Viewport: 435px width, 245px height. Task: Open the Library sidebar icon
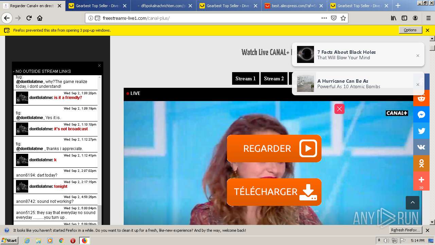(394, 18)
